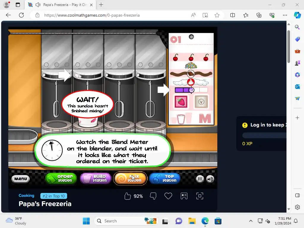Enter fullscreen mode for the game
The image size is (304, 228).
[200, 196]
